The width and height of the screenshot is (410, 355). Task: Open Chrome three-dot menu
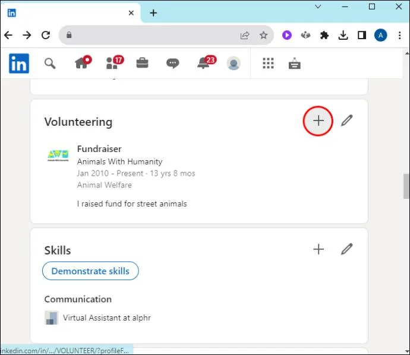click(399, 35)
